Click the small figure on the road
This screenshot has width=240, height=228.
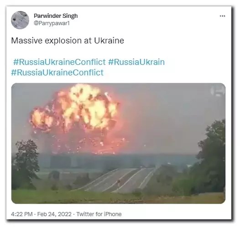pos(119,183)
